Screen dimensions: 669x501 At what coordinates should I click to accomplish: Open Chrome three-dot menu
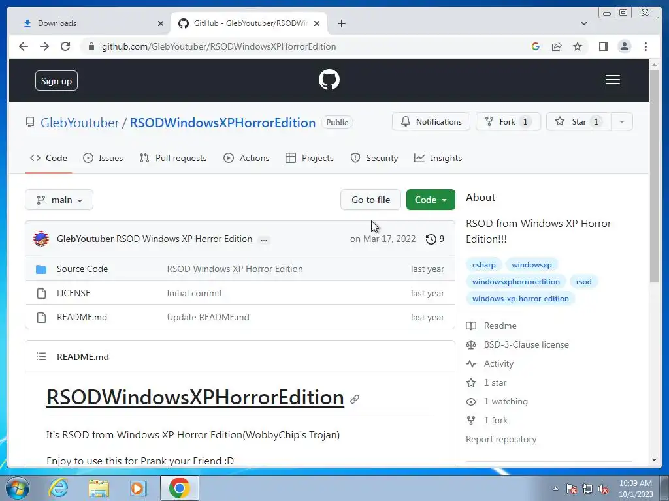(x=645, y=46)
